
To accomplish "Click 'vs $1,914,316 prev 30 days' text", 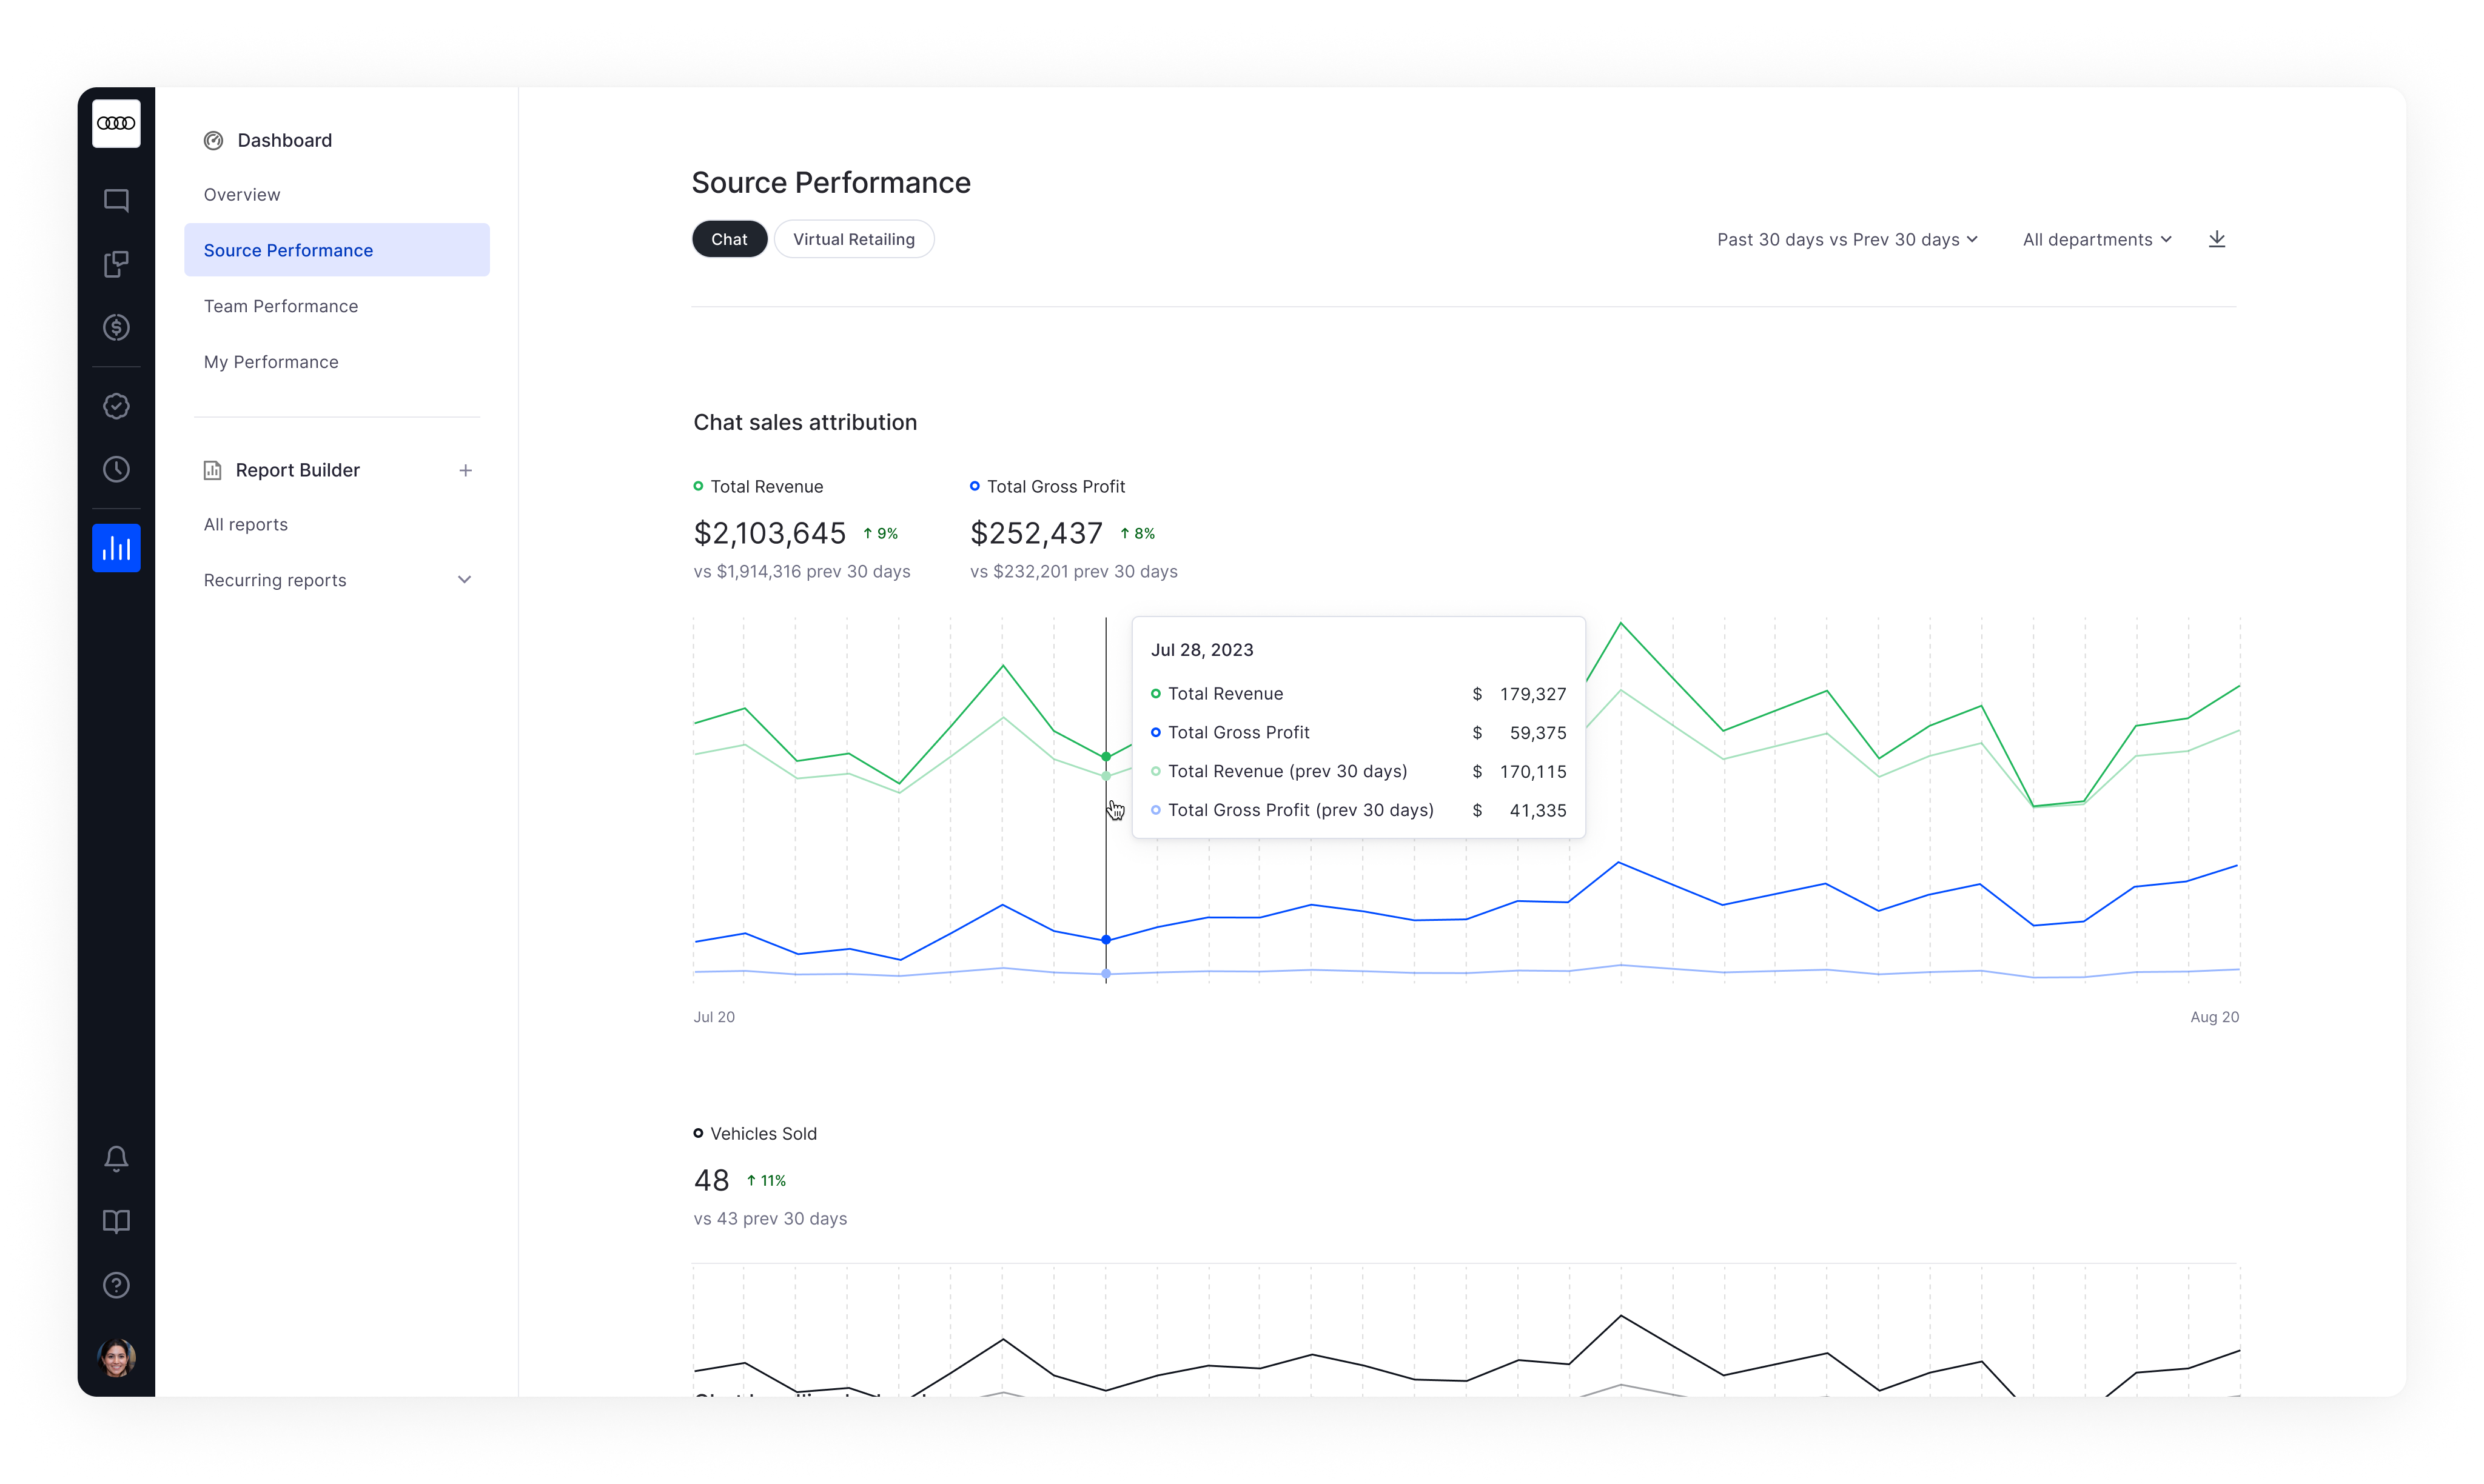I will [x=801, y=572].
